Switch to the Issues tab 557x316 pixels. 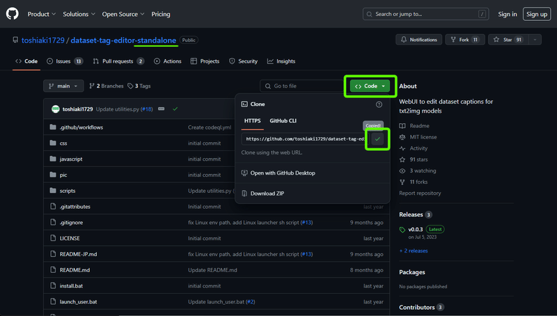point(65,61)
